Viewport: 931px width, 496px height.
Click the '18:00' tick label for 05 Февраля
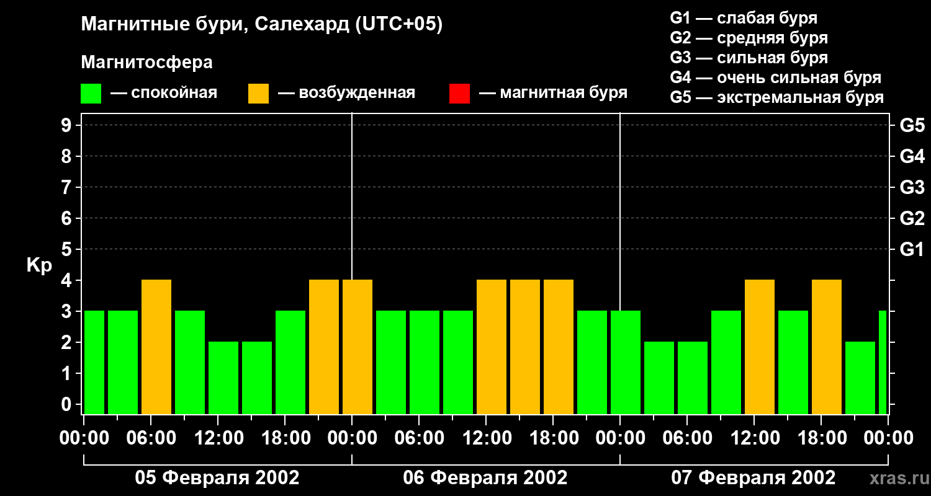285,438
